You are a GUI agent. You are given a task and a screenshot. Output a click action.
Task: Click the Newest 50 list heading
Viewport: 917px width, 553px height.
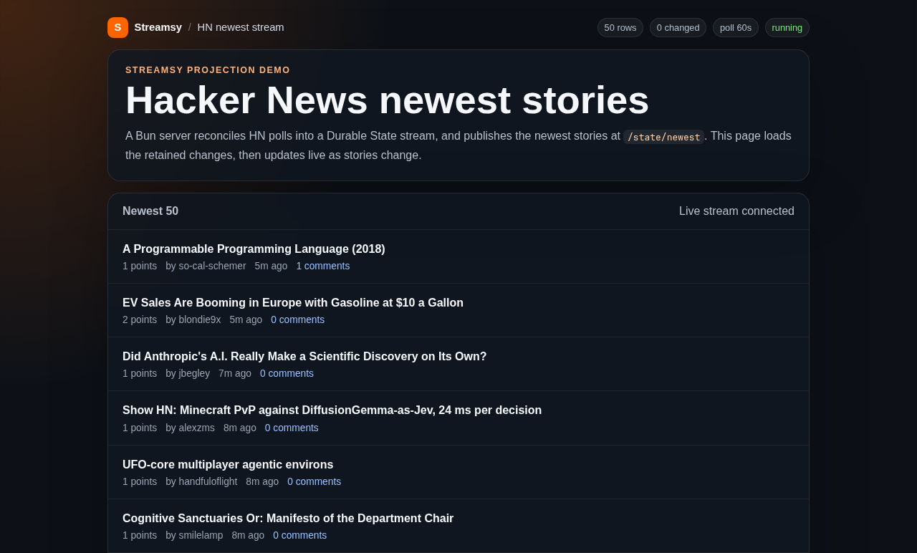point(150,211)
